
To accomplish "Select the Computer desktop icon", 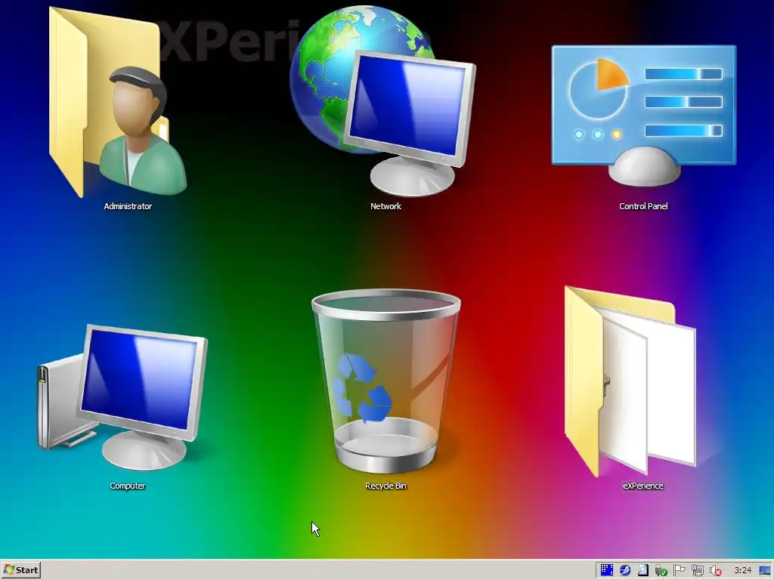I will pyautogui.click(x=123, y=397).
